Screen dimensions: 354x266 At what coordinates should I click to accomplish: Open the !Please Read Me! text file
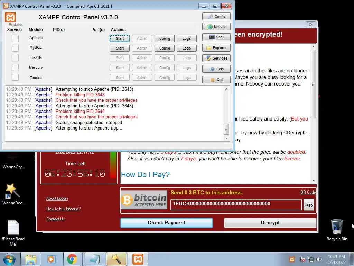click(x=13, y=233)
